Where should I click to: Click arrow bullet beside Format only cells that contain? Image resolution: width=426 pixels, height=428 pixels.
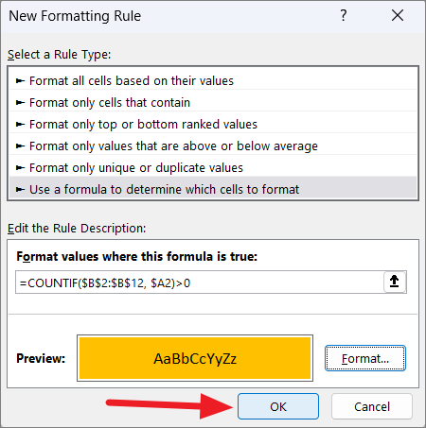(x=20, y=103)
